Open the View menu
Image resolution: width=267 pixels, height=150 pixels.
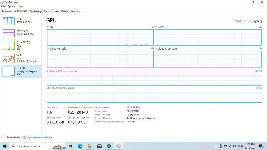21,6
